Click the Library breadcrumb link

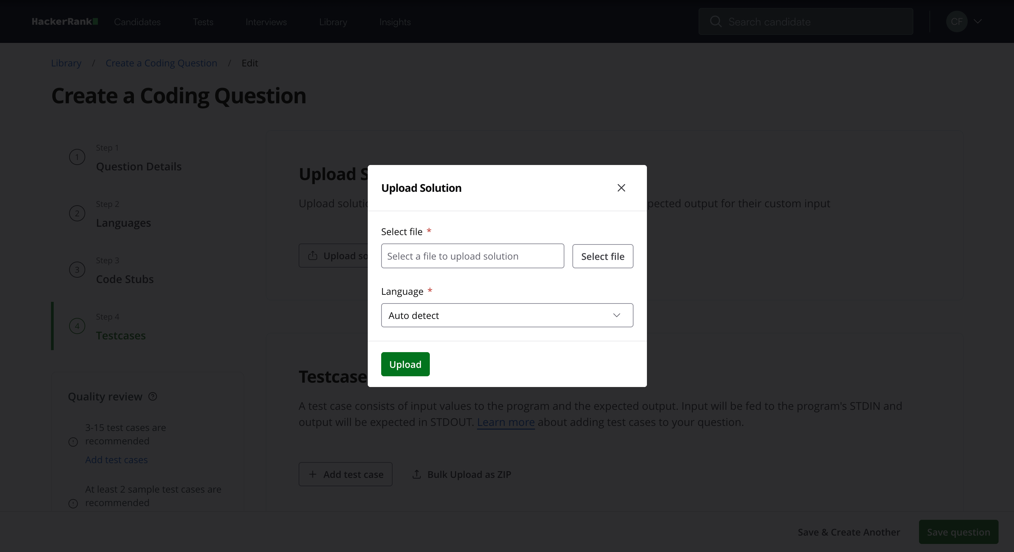[x=66, y=63]
